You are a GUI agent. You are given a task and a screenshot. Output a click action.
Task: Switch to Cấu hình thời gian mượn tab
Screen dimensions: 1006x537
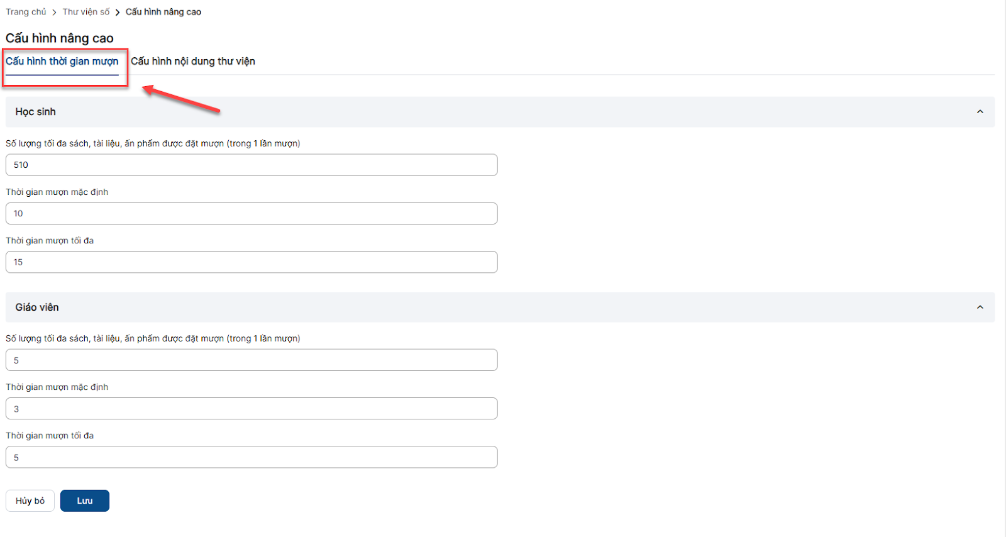coord(62,62)
